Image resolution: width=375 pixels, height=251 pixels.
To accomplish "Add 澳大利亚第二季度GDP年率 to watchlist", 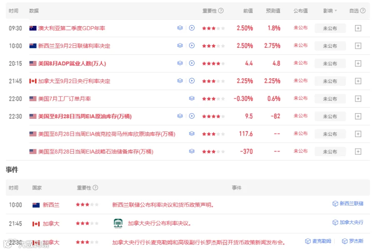I will pos(358,28).
